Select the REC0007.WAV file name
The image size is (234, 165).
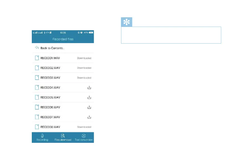coord(50,117)
